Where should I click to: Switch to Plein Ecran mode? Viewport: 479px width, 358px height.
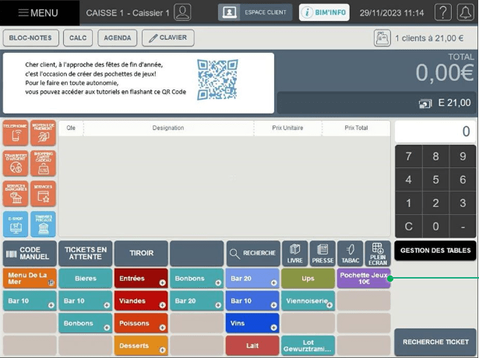coord(378,253)
